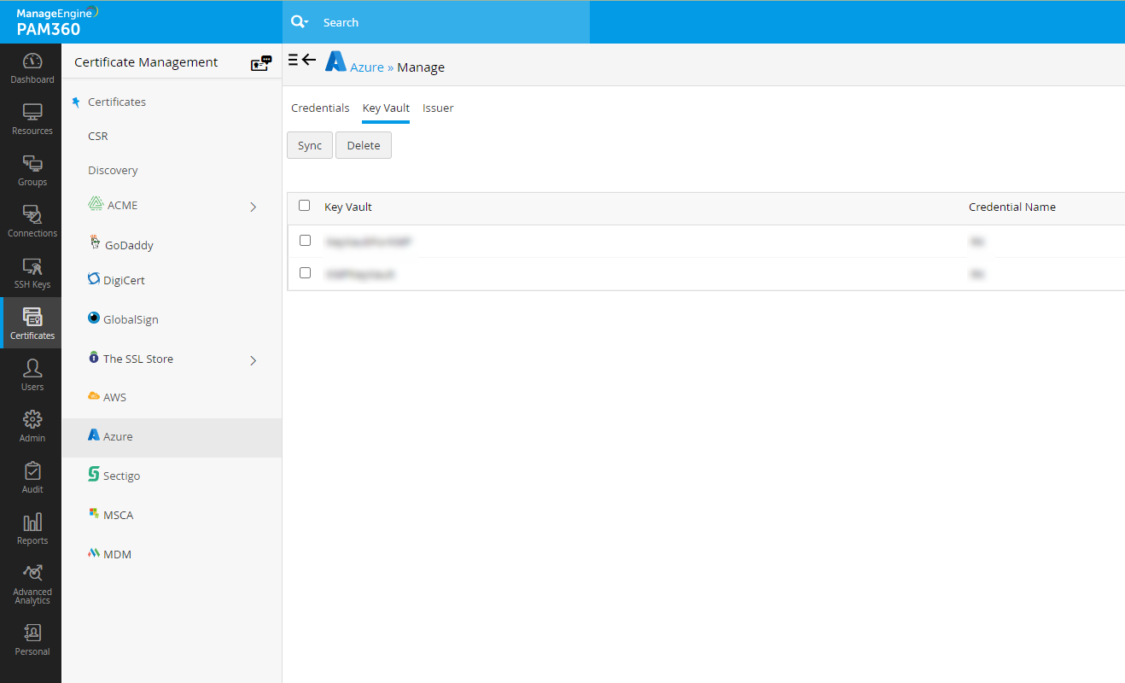1125x683 pixels.
Task: Open Advanced Analytics from the sidebar rail
Action: click(x=32, y=581)
